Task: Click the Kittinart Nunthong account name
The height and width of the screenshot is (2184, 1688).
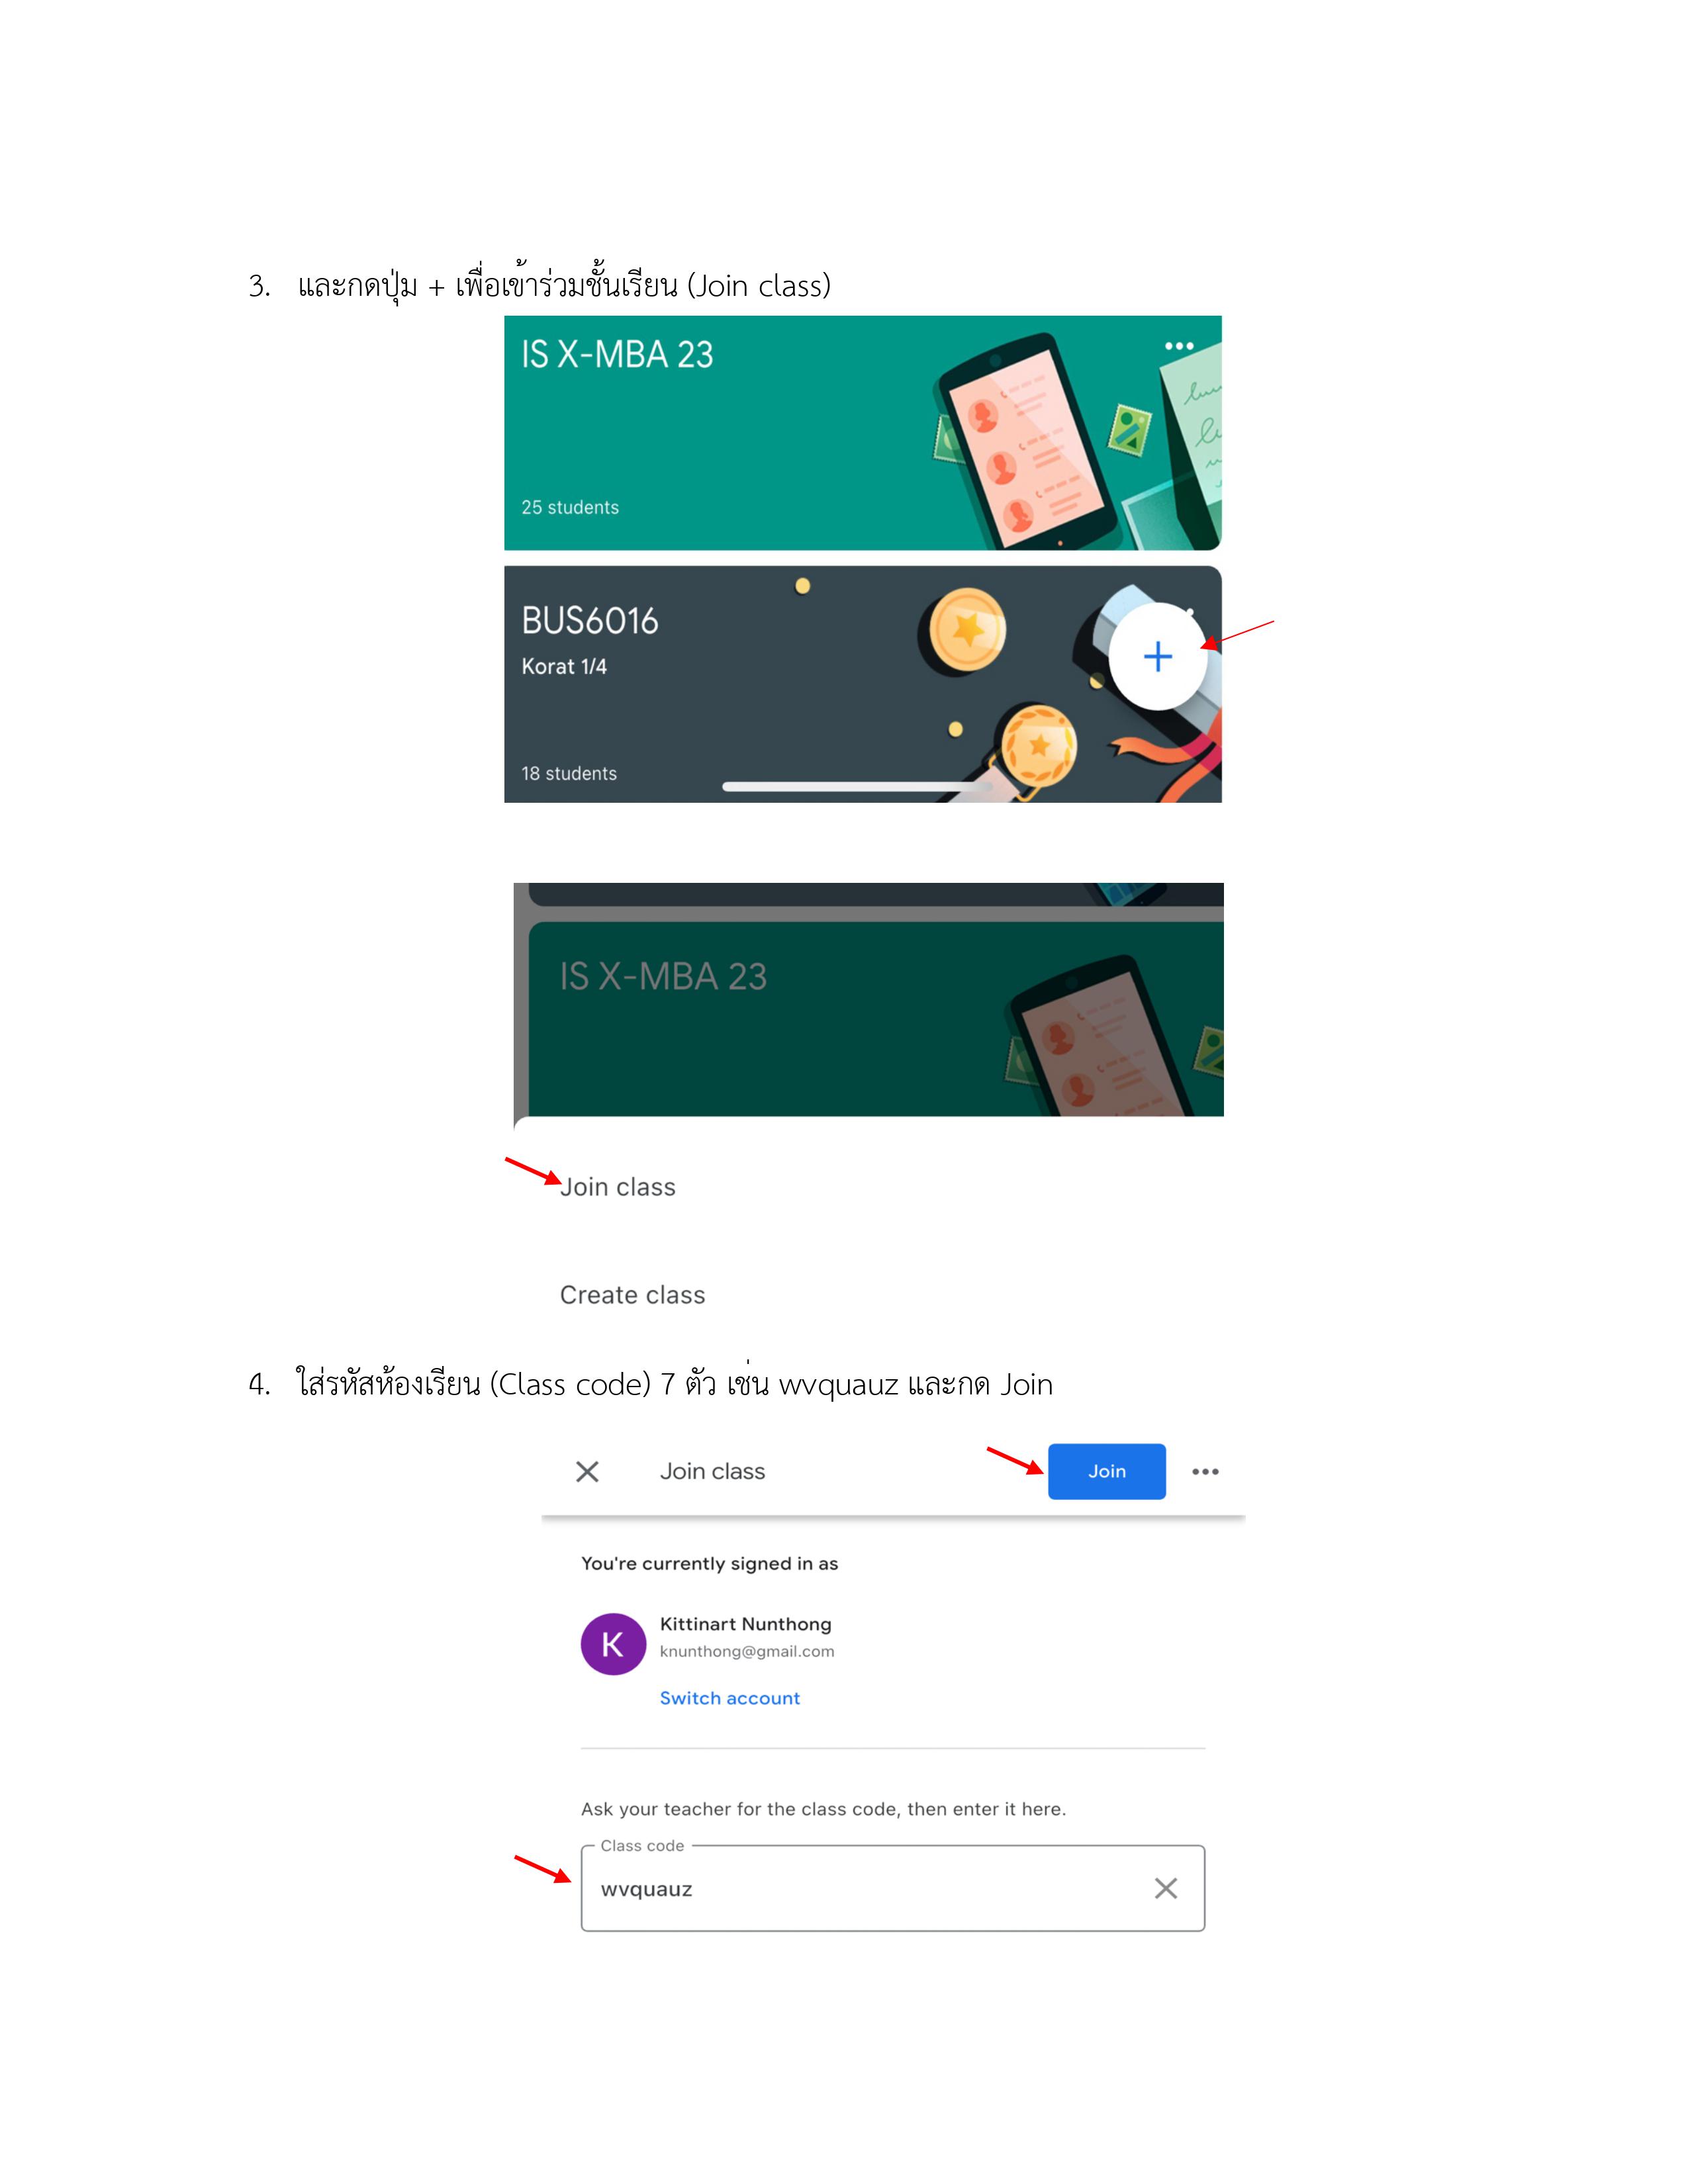Action: tap(745, 1624)
